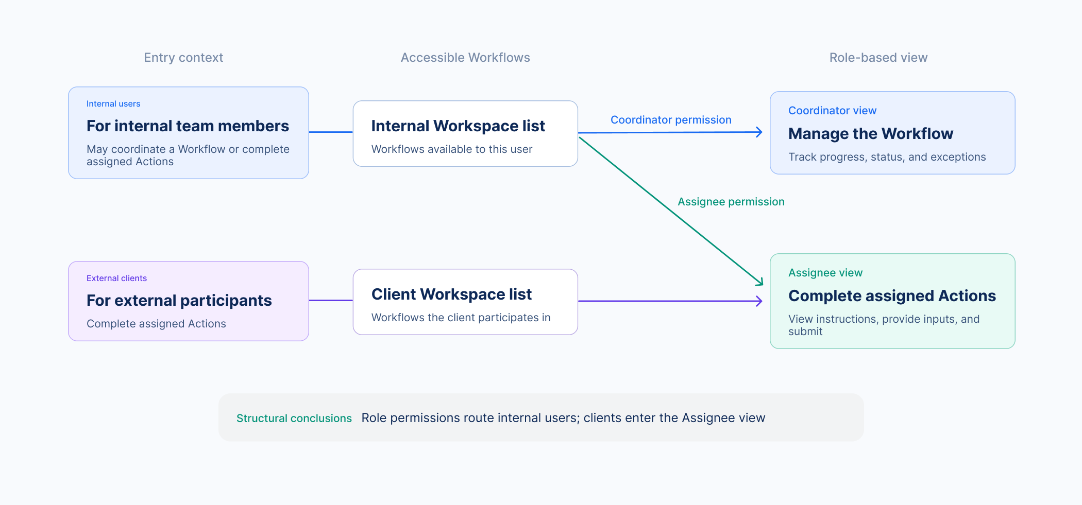
Task: Click the 'Coordinator permission' arrow label
Action: coord(671,120)
